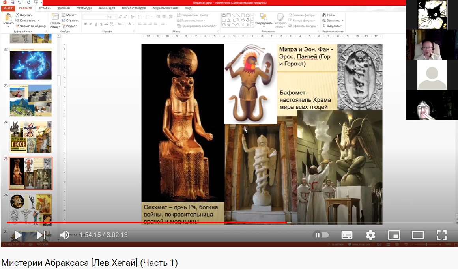
Task: Open YouTube player settings gear
Action: point(370,235)
